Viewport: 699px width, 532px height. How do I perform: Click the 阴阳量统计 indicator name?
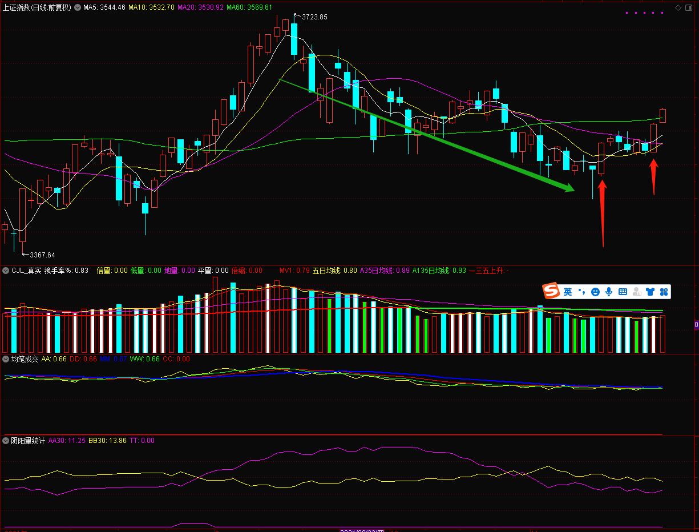pos(29,441)
